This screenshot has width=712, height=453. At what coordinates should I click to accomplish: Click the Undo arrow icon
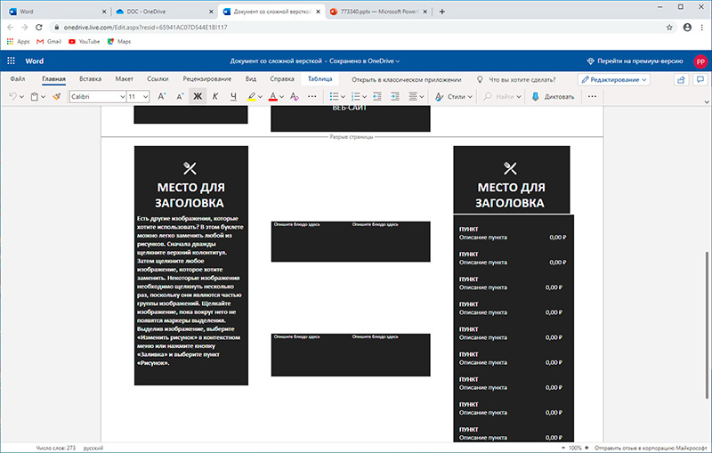pos(13,96)
